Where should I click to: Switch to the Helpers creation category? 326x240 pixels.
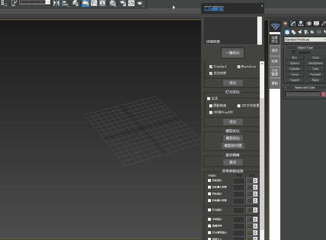click(312, 32)
